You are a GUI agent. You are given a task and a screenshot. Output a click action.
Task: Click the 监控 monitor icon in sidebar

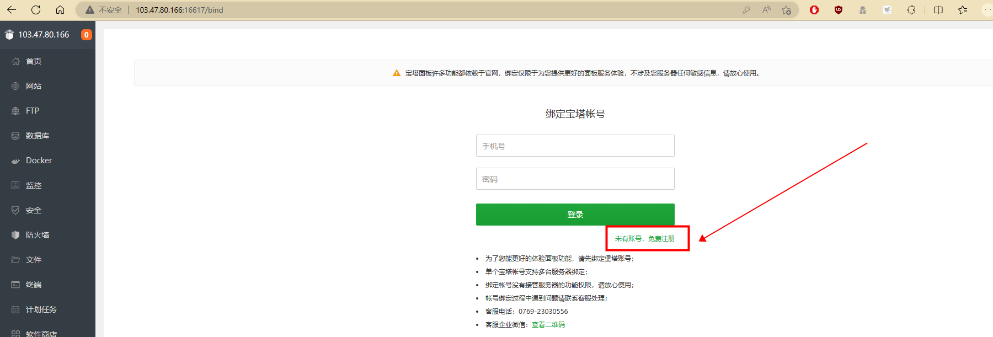(15, 185)
